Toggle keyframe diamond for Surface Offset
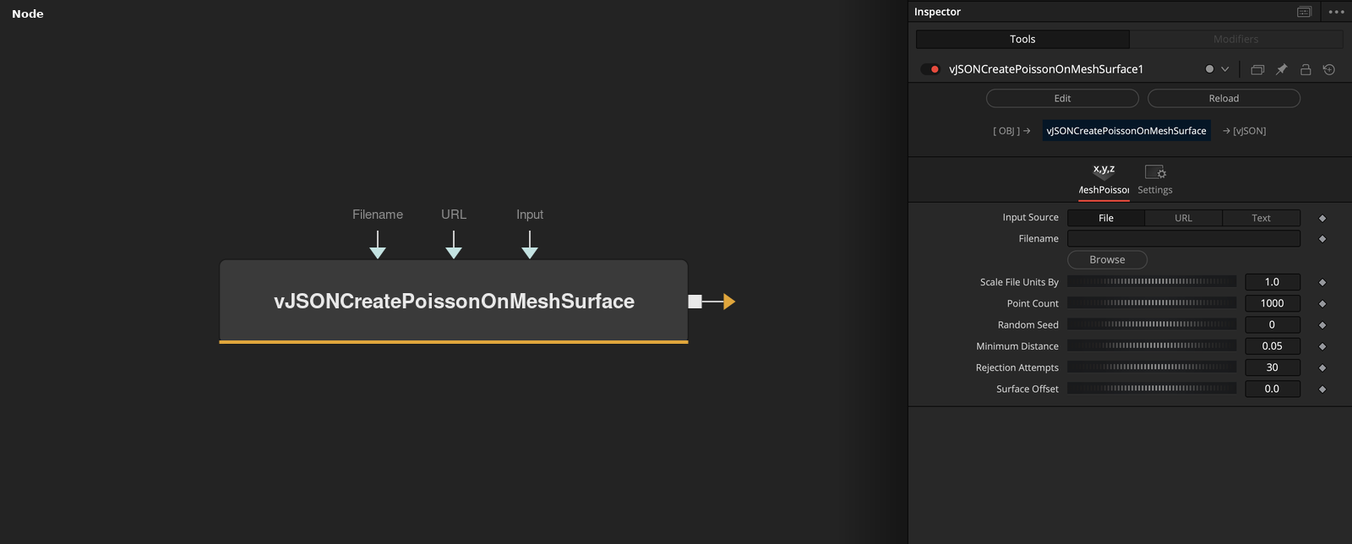The image size is (1352, 544). [x=1322, y=389]
